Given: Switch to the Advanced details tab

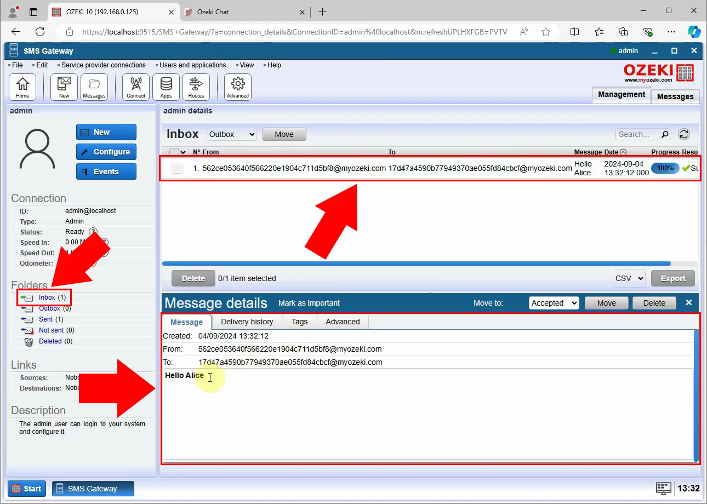Looking at the screenshot, I should tap(343, 322).
